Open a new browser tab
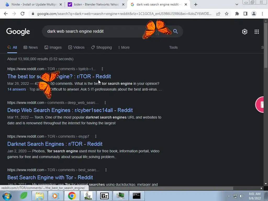268x201 pixels. pyautogui.click(x=196, y=4)
